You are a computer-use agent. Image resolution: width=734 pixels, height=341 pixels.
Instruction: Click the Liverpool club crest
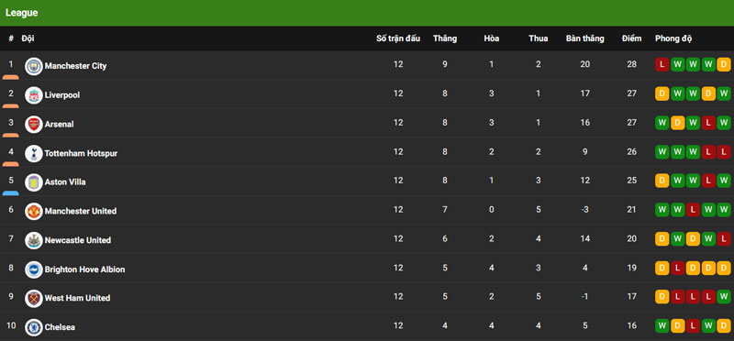[34, 95]
